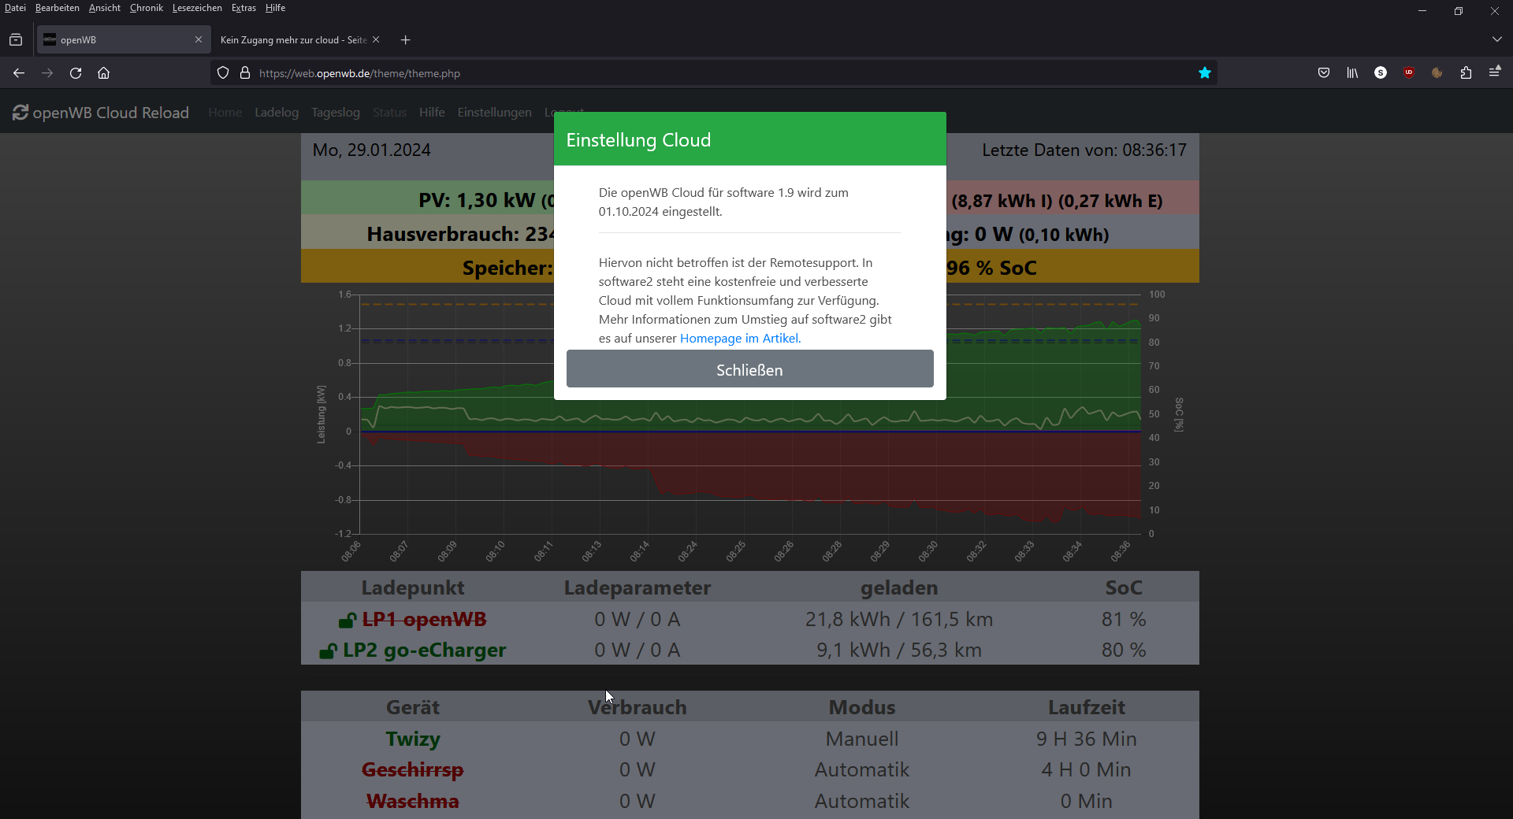Open Firefox View from the tab bar
Image resolution: width=1513 pixels, height=819 pixels.
point(16,39)
